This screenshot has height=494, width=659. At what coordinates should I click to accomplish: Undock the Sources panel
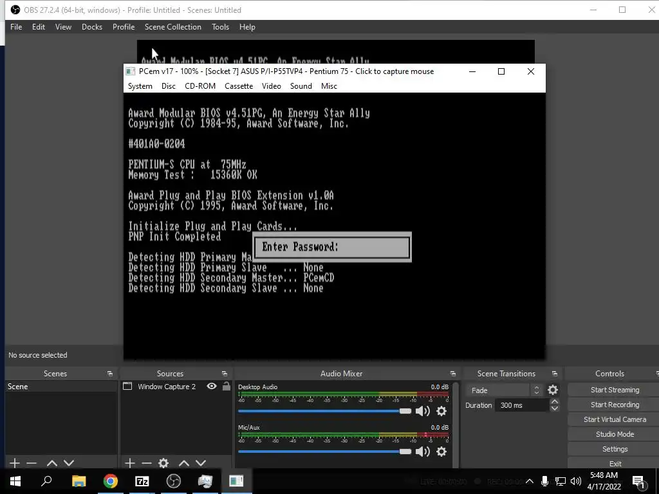(x=225, y=374)
